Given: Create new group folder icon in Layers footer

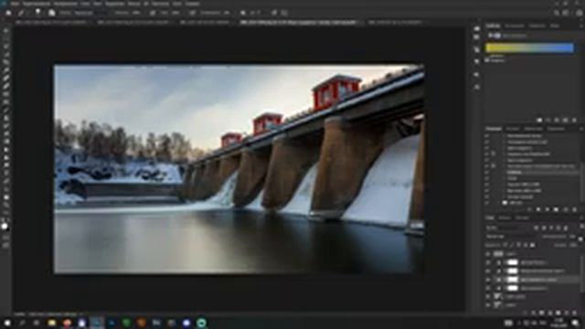Looking at the screenshot, I should [558, 313].
